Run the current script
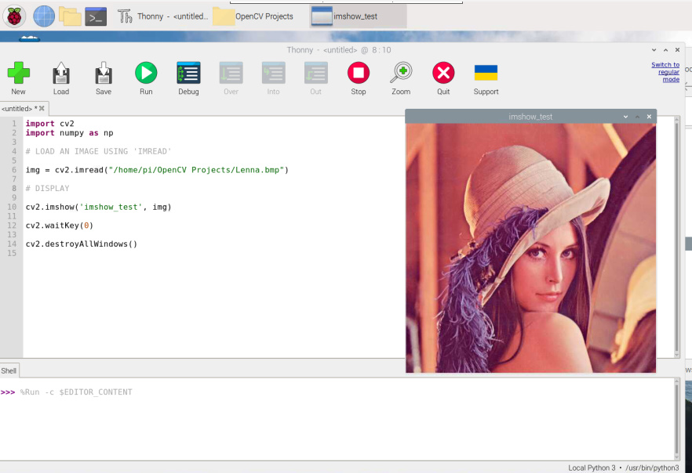 [x=146, y=78]
